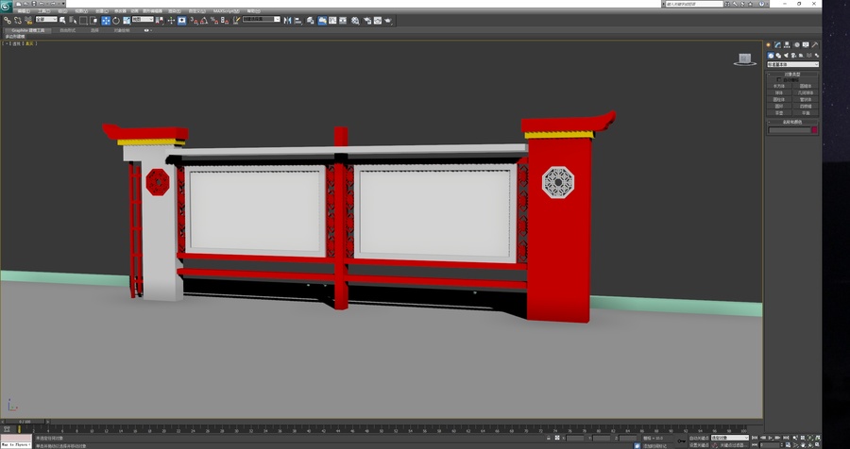
Task: Open the Layer Manager icon
Action: tap(310, 21)
